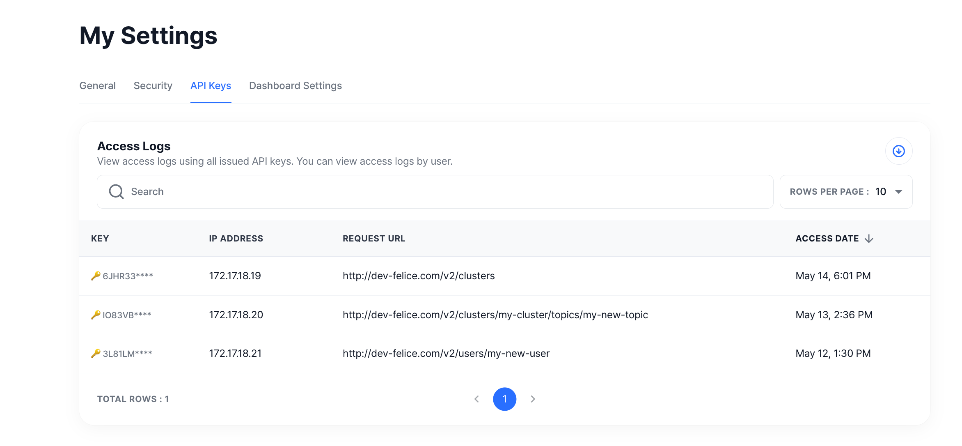Click key icon beside 6JHR33****
Screen dimensions: 962x446
[x=96, y=276]
